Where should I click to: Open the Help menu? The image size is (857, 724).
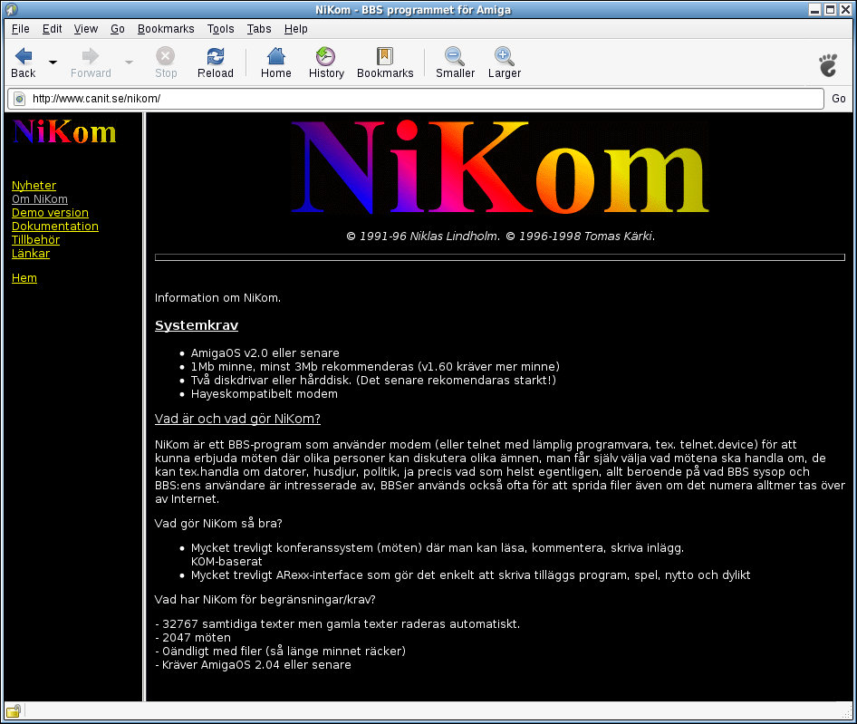[295, 29]
